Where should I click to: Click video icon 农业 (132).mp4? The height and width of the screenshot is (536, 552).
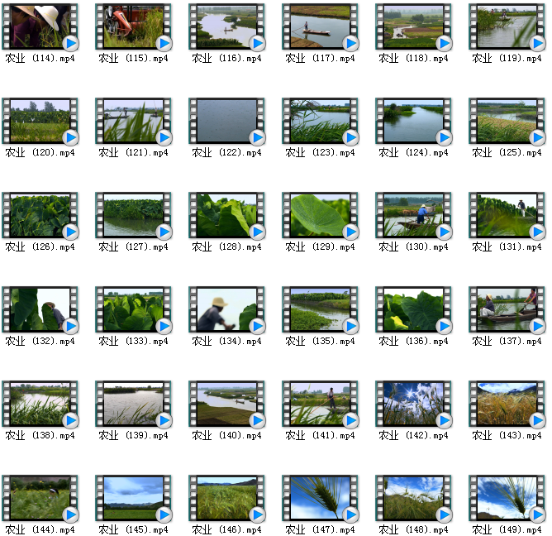tap(40, 309)
